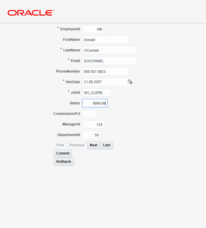Viewport: 206px width, 228px height.
Task: Click the Email label
Action: tap(75, 61)
